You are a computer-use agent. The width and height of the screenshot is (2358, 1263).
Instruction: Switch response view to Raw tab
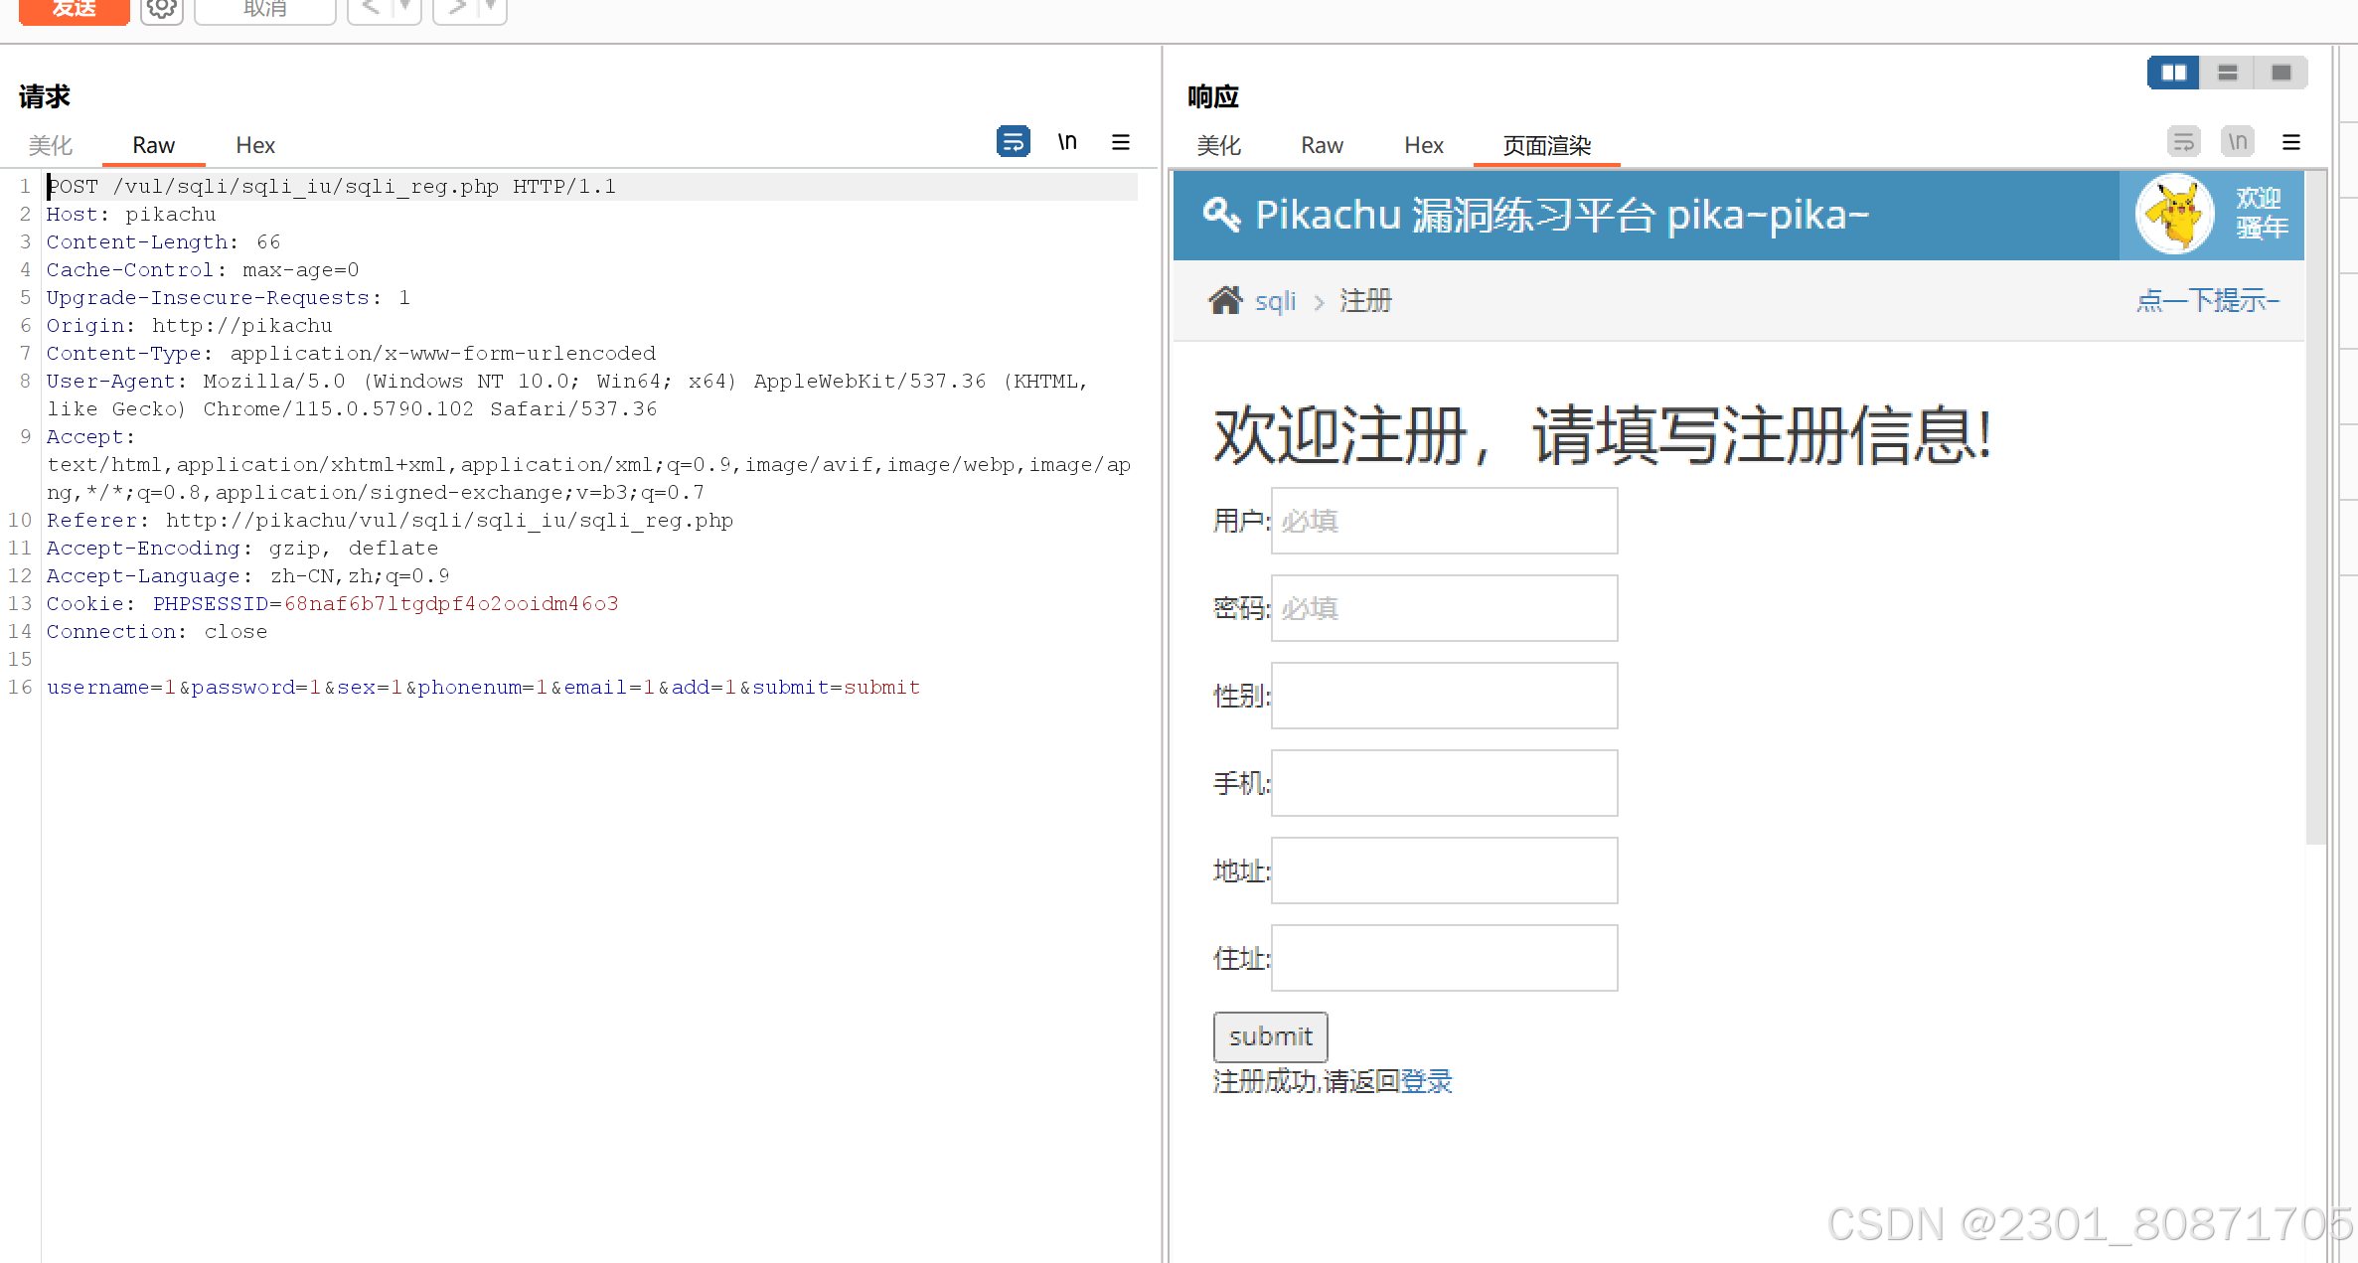click(1322, 145)
